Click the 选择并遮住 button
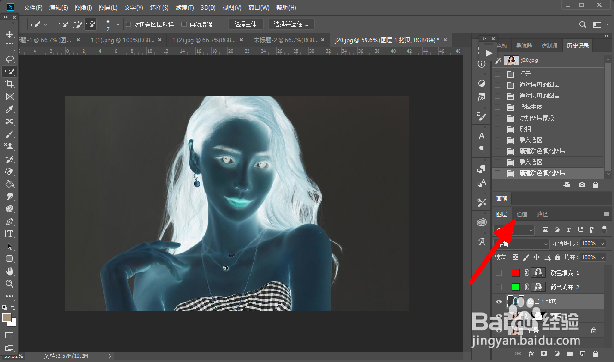This screenshot has width=614, height=362. pos(291,24)
